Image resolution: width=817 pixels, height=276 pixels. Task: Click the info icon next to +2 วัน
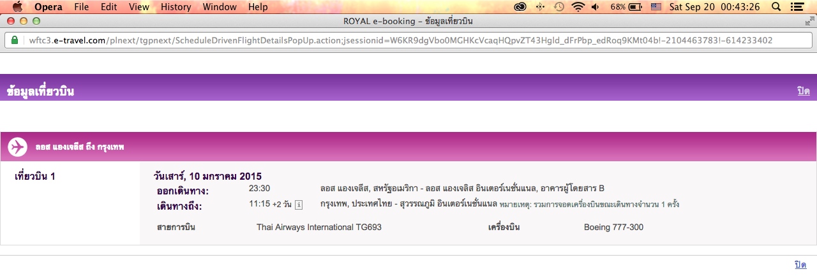299,205
